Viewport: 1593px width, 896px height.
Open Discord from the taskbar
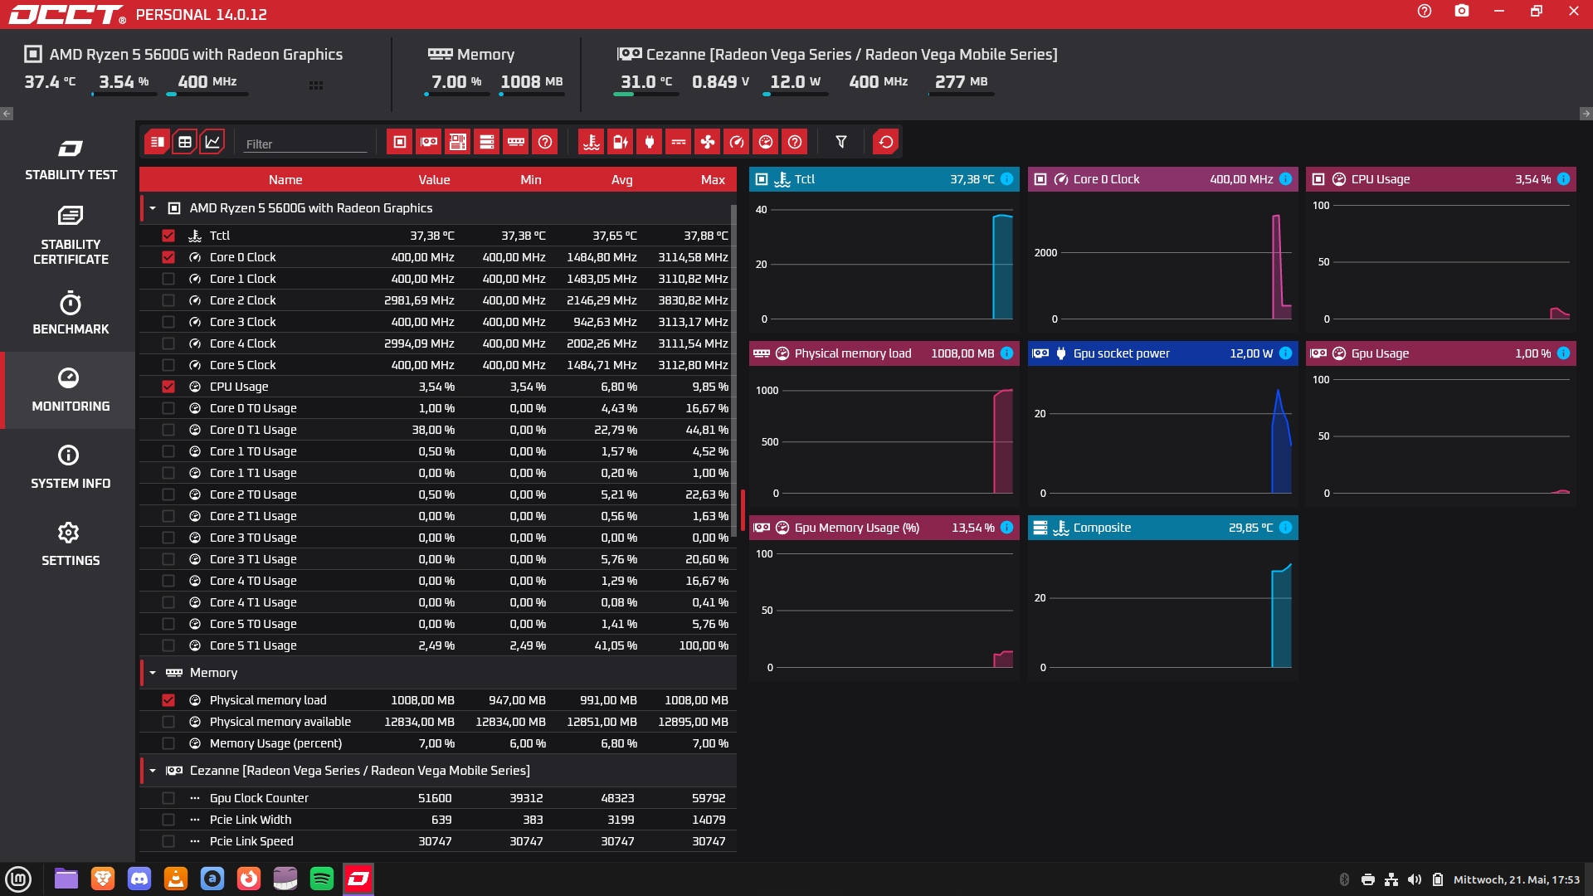139,879
